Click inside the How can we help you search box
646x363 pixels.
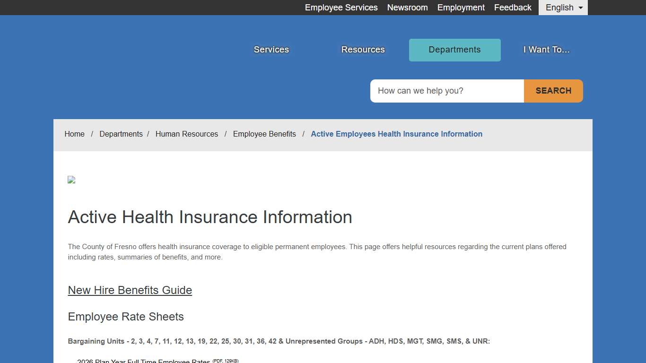pos(446,91)
